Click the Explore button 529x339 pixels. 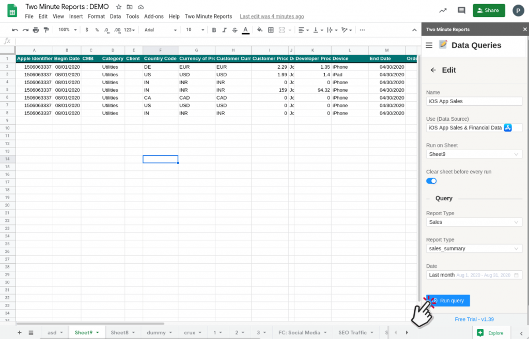pyautogui.click(x=491, y=333)
